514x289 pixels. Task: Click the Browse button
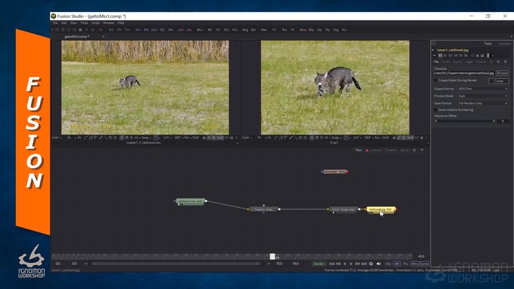coord(502,73)
